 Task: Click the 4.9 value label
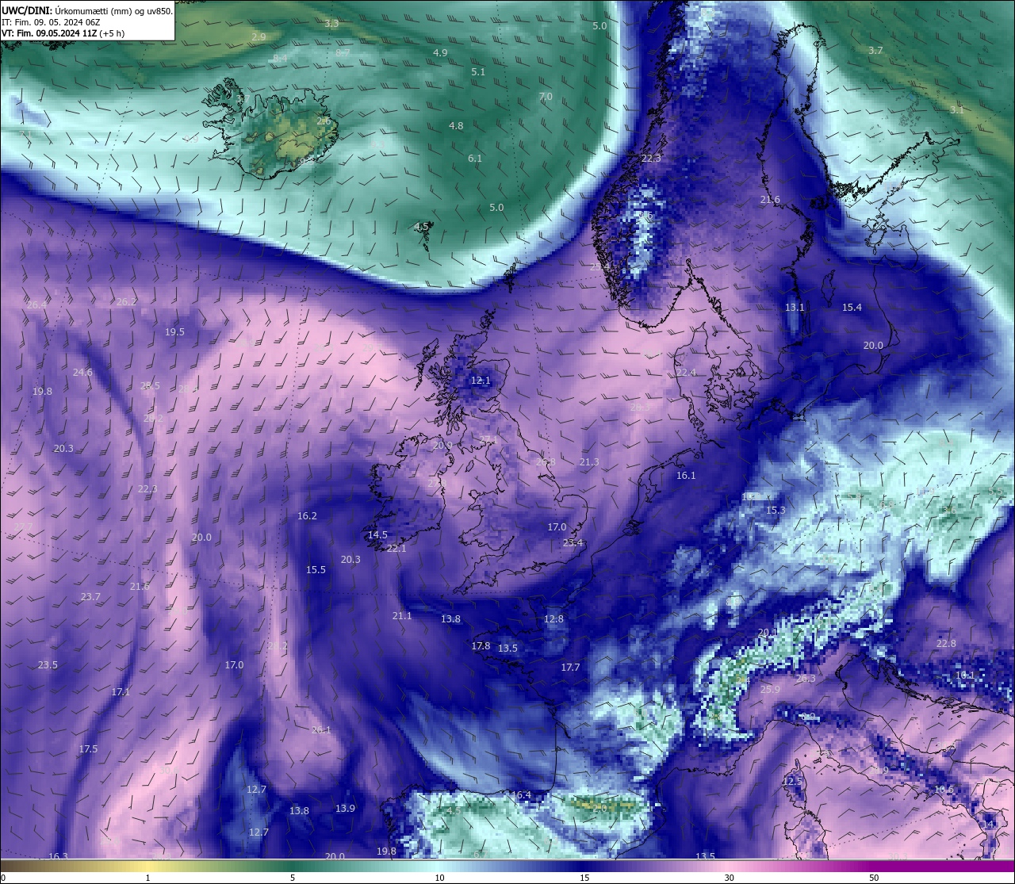(x=440, y=52)
